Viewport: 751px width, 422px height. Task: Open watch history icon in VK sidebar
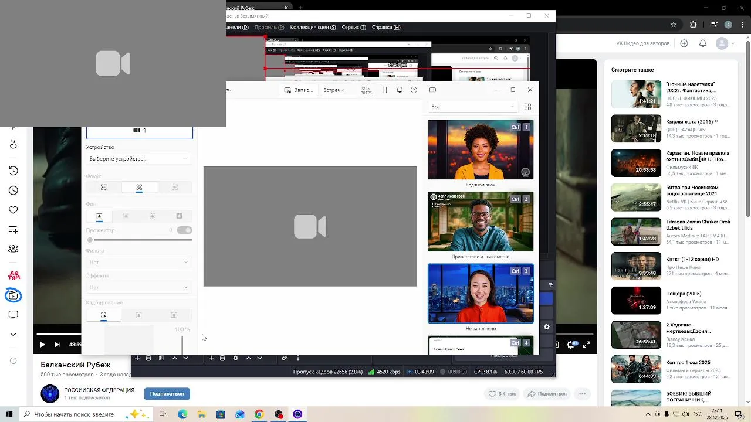(13, 171)
